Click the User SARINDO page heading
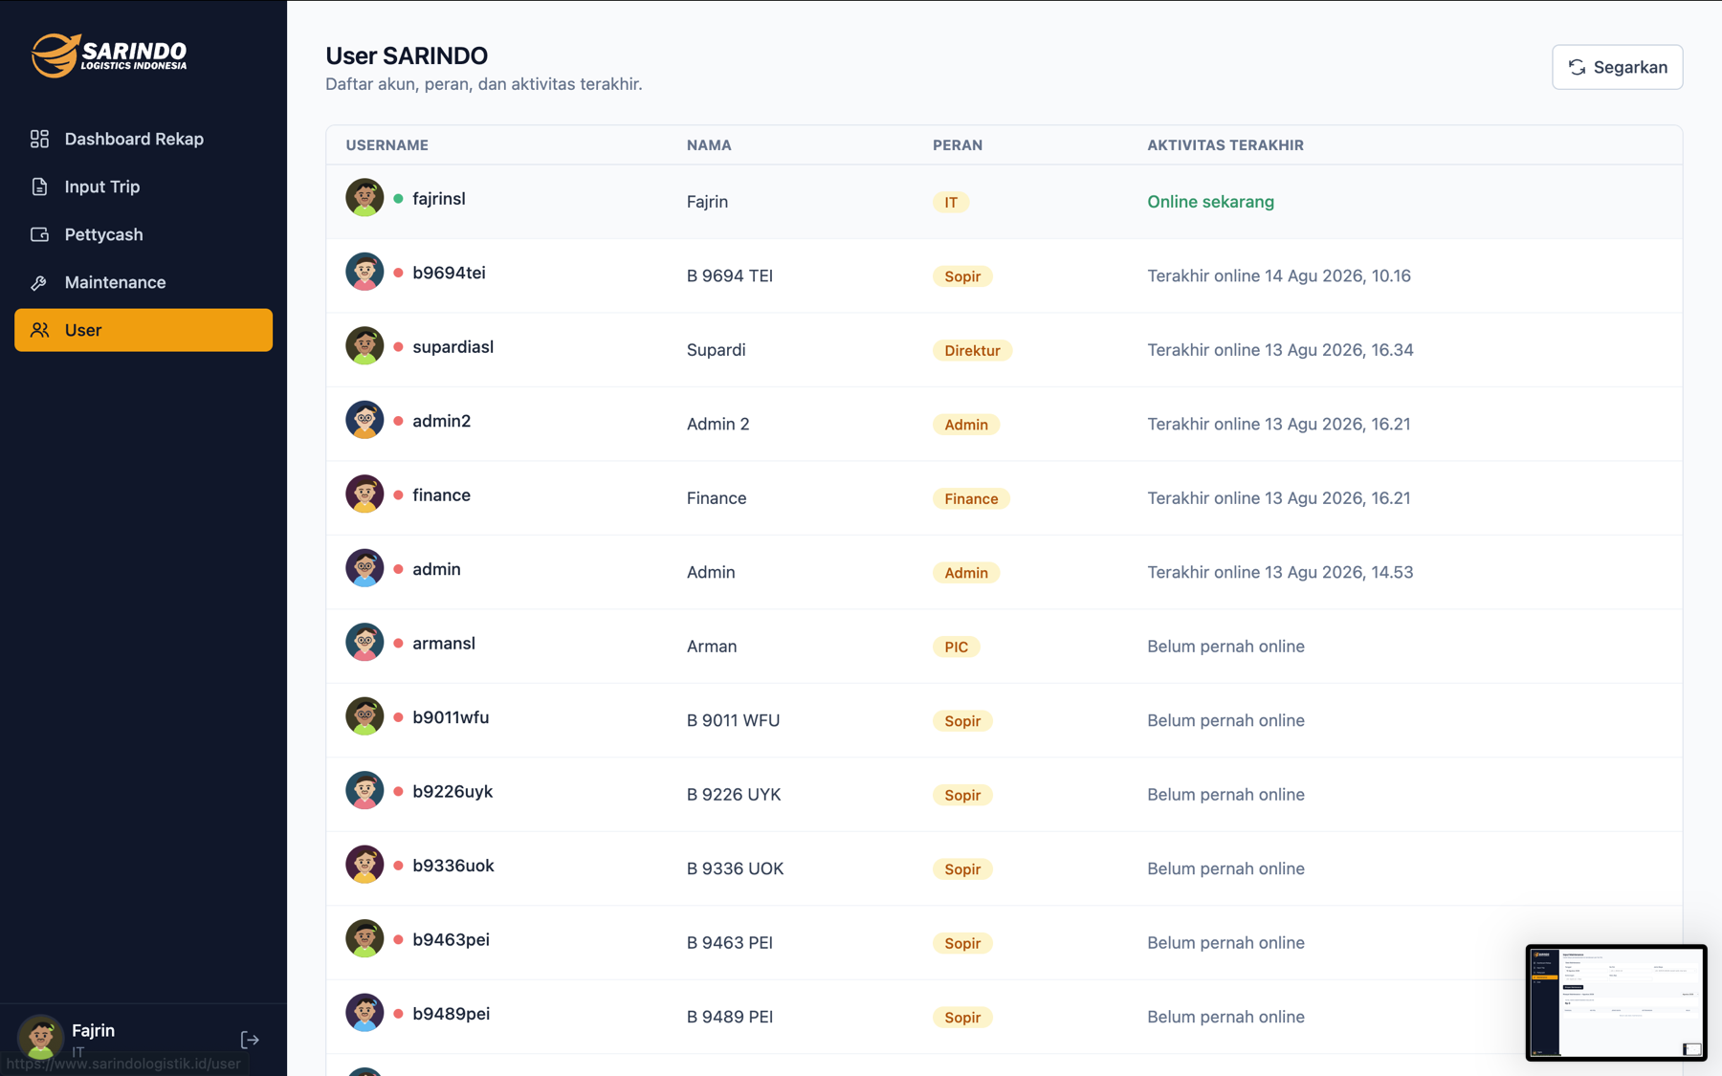Screen dimensions: 1722x1076 (407, 55)
